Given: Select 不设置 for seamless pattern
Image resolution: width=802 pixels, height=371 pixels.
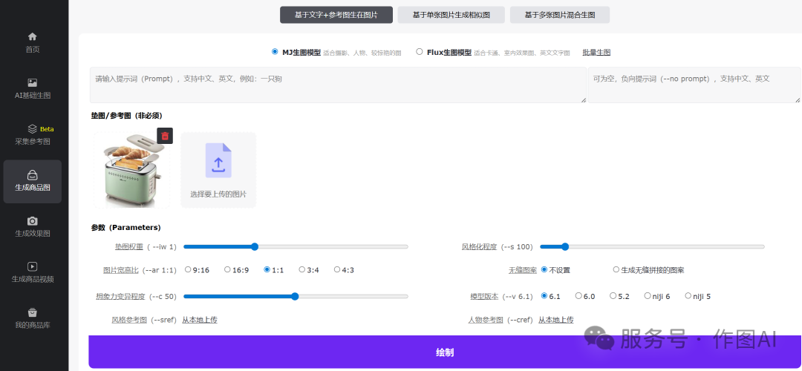Looking at the screenshot, I should click(544, 269).
